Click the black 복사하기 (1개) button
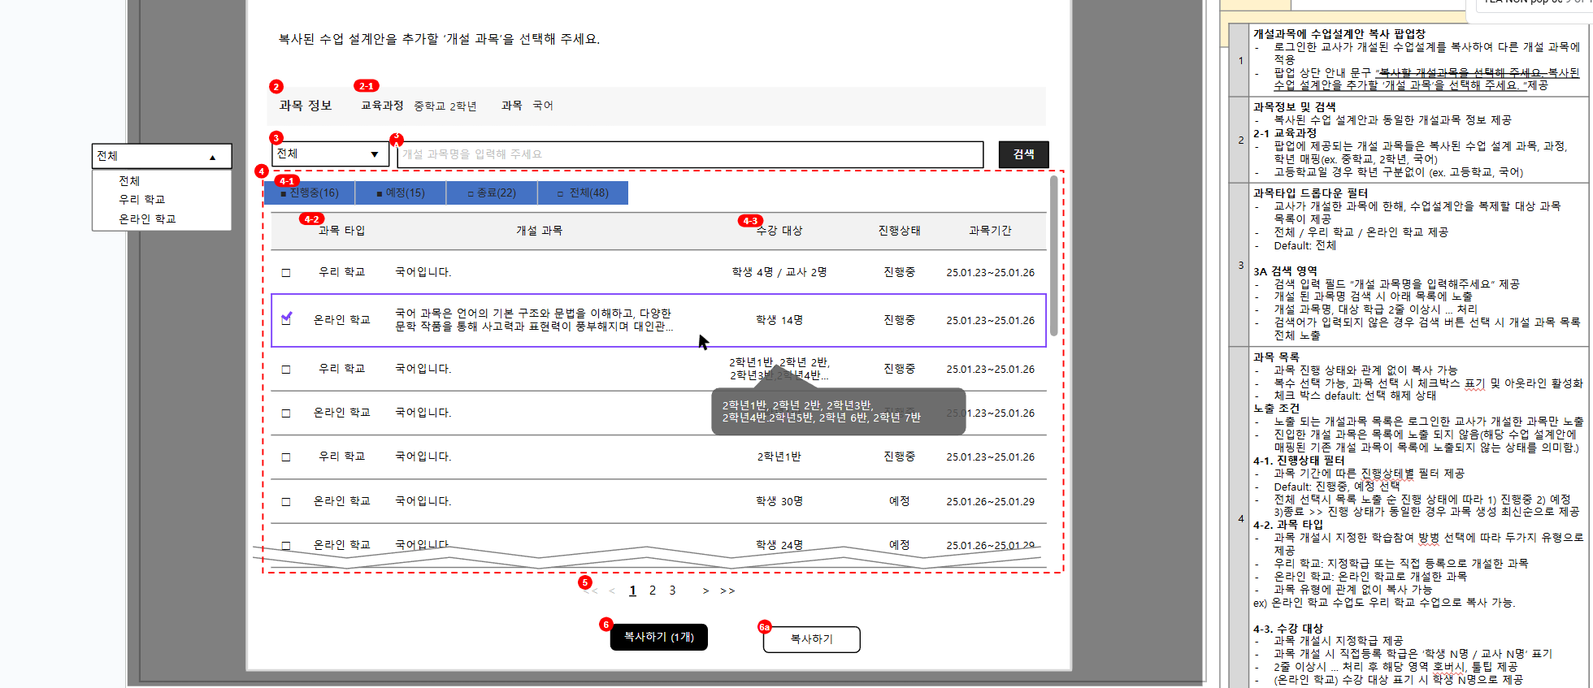 658,638
